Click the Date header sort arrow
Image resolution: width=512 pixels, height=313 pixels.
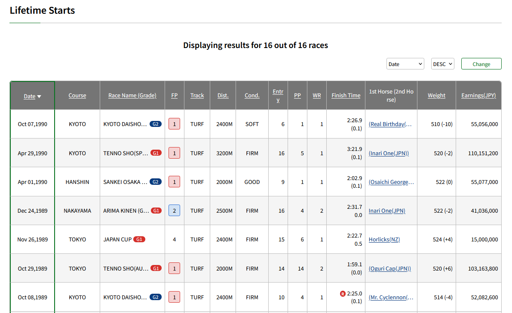[39, 96]
